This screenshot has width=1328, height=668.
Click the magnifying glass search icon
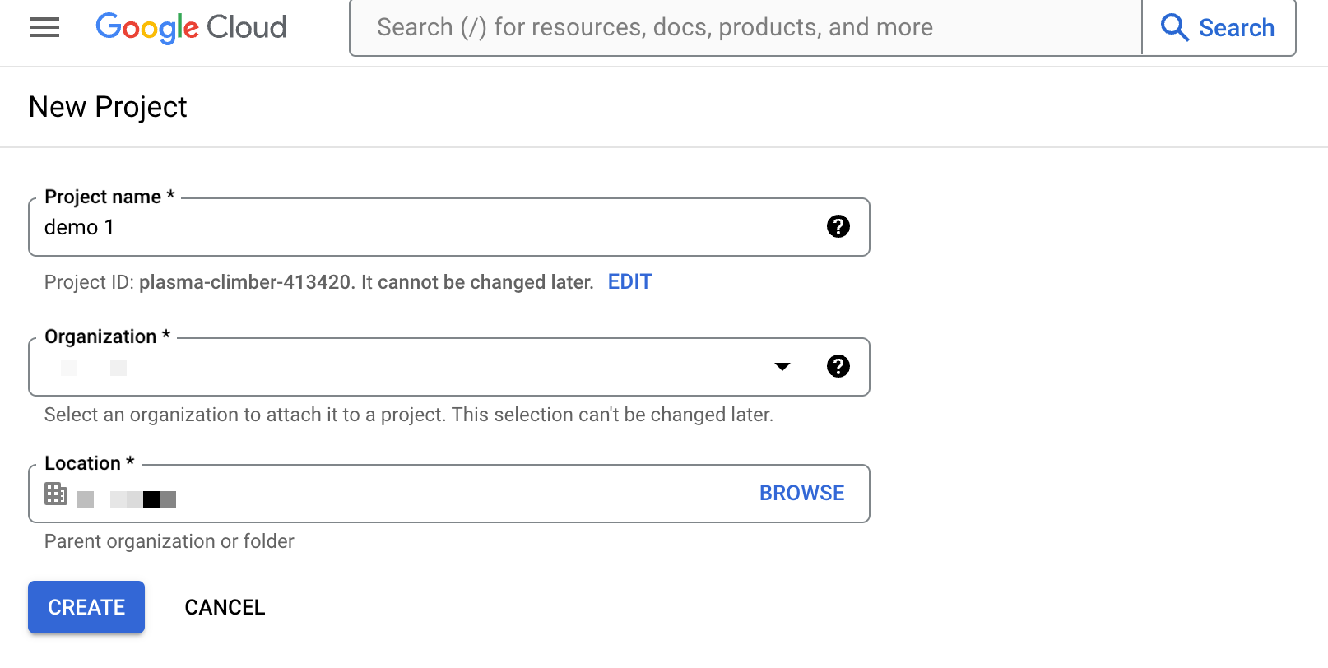(x=1174, y=28)
